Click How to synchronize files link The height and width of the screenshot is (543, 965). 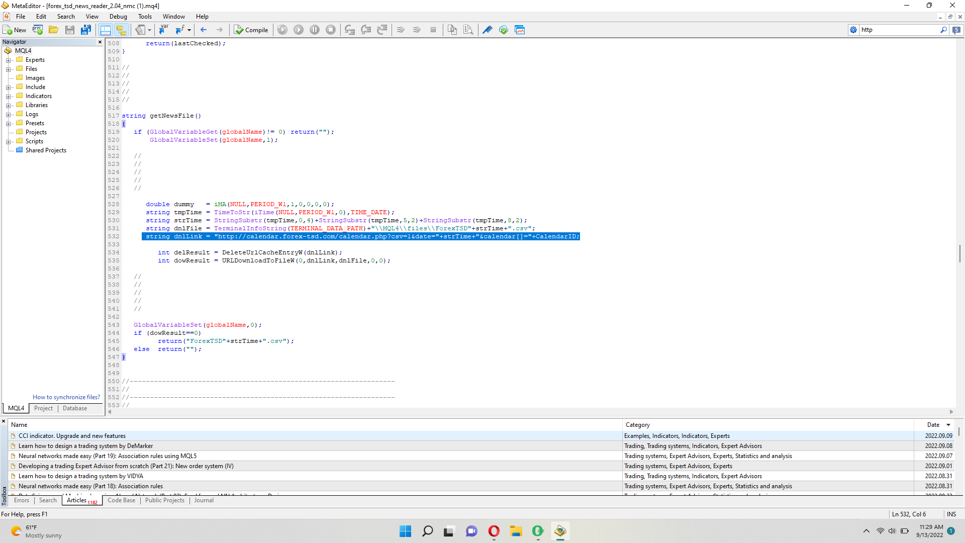(66, 397)
